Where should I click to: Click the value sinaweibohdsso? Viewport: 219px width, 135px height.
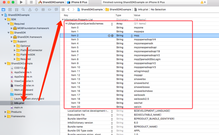click(143, 91)
